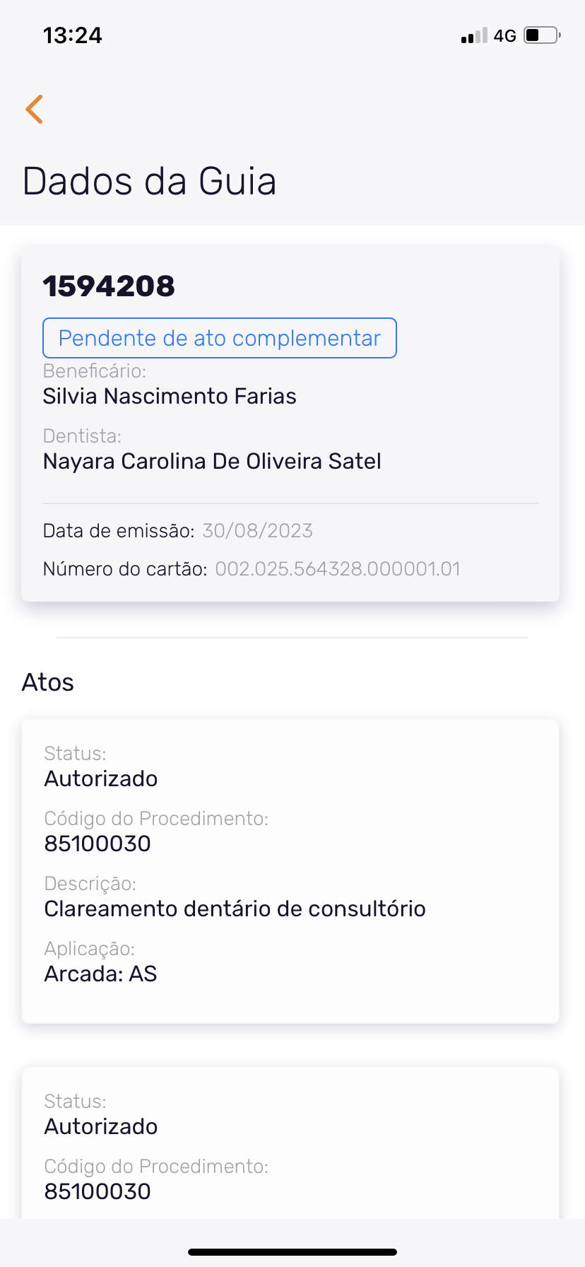Tap procedure code 85100030 in second card
This screenshot has height=1267, width=585.
pos(97,1191)
